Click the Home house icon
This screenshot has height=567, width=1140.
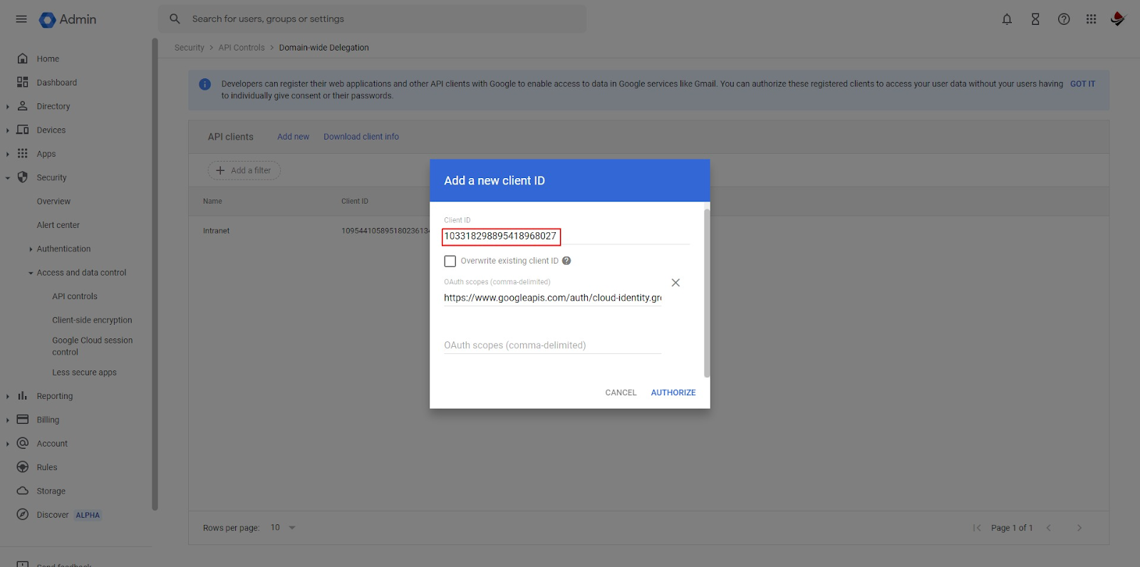coord(23,58)
